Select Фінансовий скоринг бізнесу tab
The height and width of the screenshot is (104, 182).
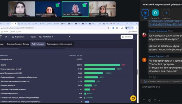tap(18, 44)
